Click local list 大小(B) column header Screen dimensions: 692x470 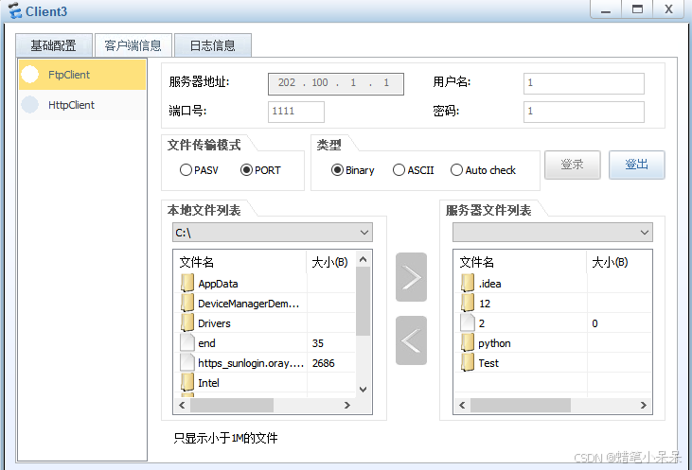(x=330, y=262)
